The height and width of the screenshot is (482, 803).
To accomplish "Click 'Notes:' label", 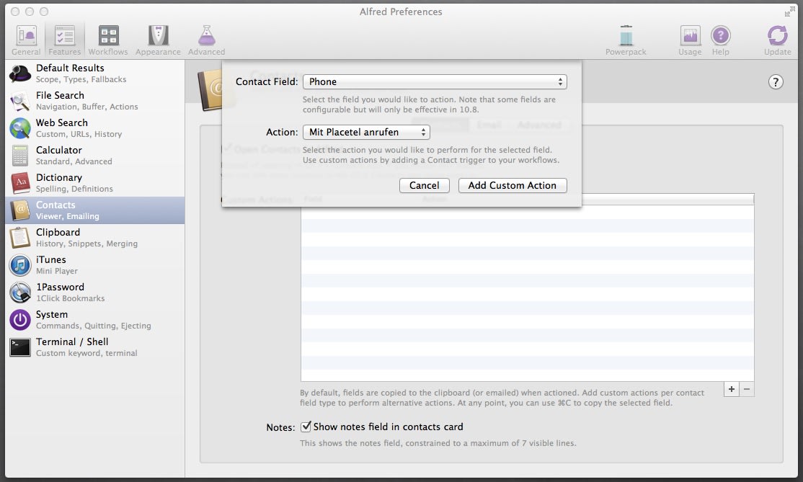I will tap(280, 427).
